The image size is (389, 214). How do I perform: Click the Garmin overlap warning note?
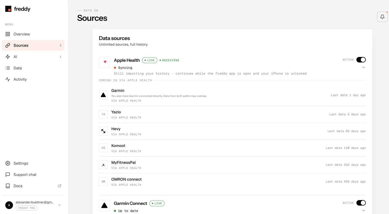click(x=159, y=96)
